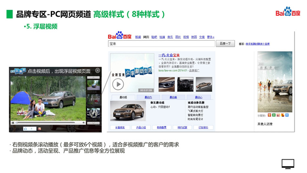Open the 文库 channel link
The height and width of the screenshot is (173, 307).
(202, 37)
